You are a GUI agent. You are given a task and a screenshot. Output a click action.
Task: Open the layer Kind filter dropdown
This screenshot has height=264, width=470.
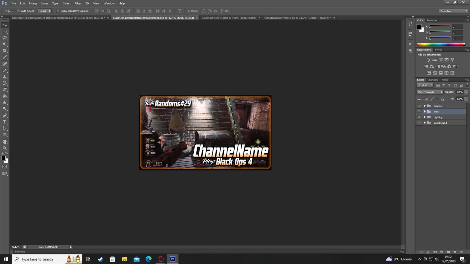click(425, 85)
